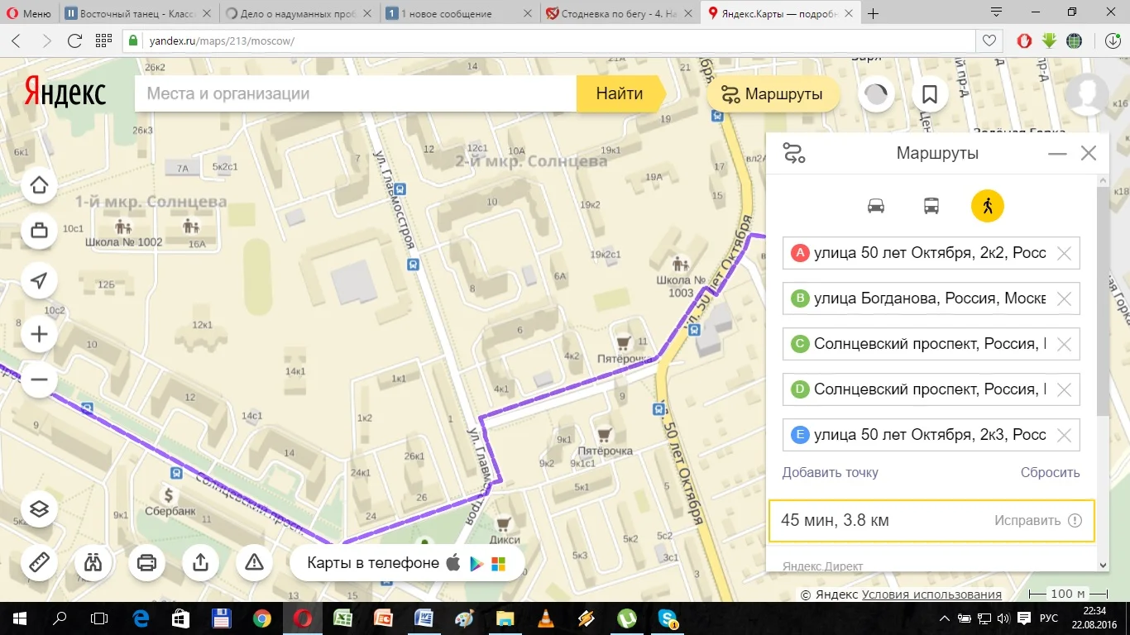Click the Карты в телефоне banner text
The image size is (1130, 635).
coord(373,563)
